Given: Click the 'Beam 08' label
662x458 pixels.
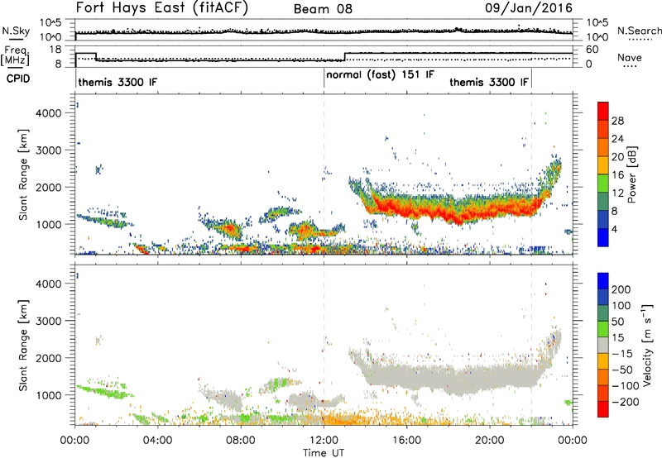Looking at the screenshot, I should click(x=323, y=9).
